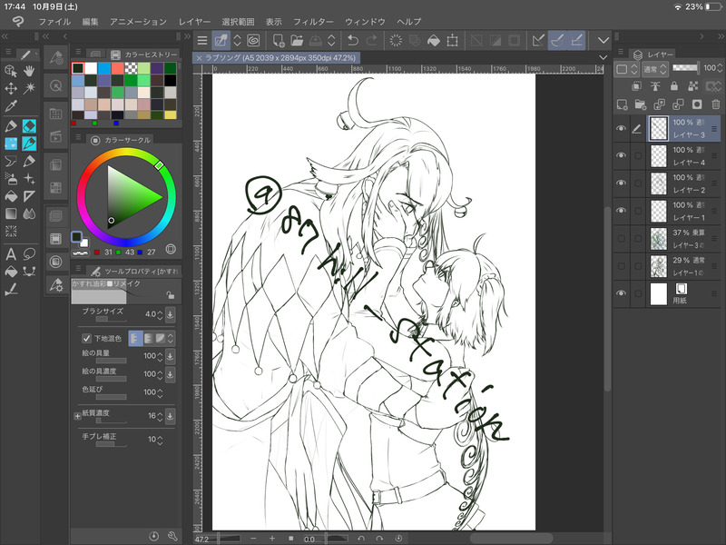Show the 29% 通常 layer

pos(622,266)
